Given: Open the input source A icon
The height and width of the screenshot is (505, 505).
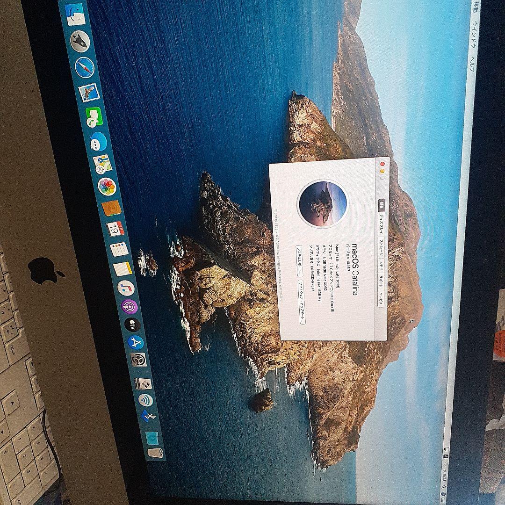Looking at the screenshot, I should 445,457.
